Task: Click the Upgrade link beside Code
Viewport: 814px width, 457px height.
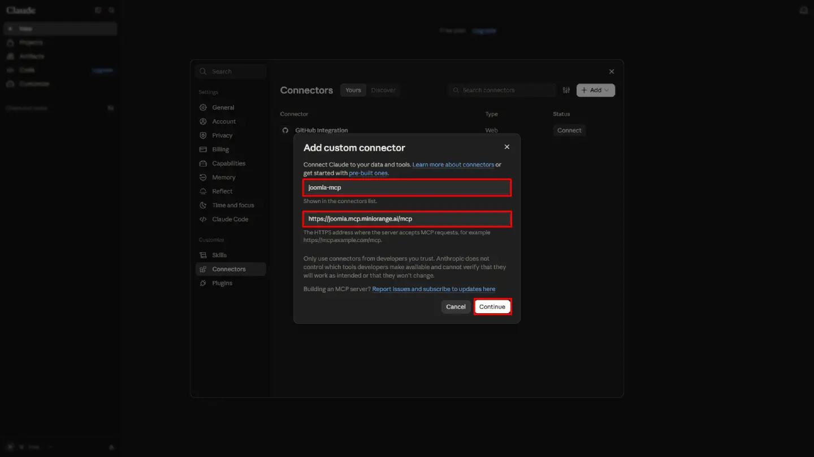Action: click(102, 71)
